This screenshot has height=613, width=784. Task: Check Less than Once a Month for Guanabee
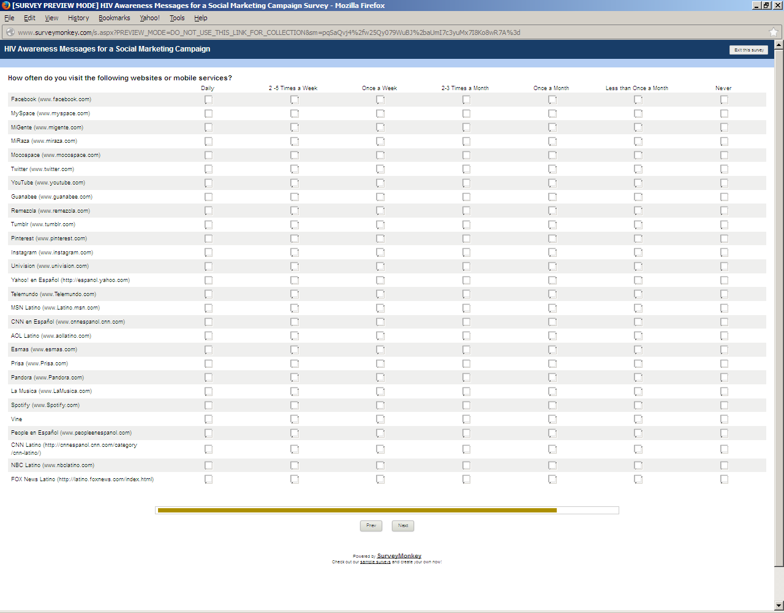(x=638, y=197)
